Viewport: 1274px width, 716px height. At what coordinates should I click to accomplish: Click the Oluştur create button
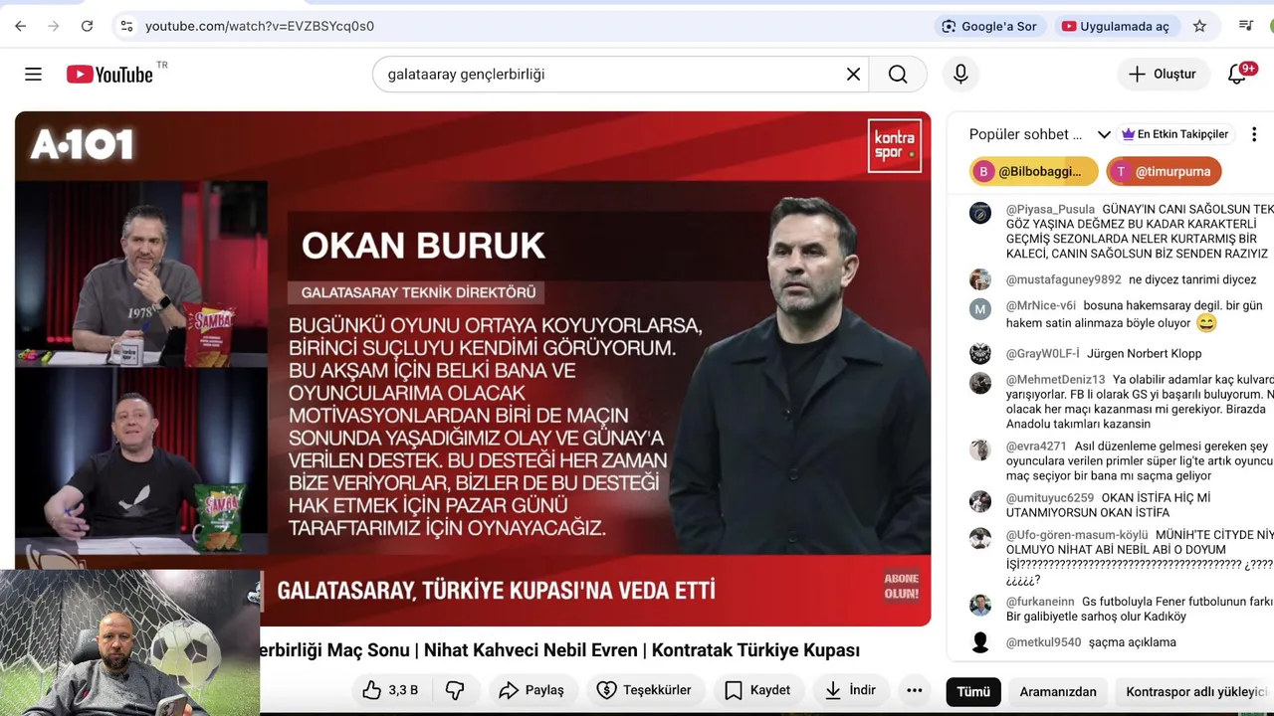(1163, 74)
